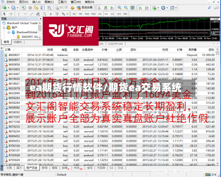221x177 pixels.
Task: Open the MetaEditor yellow book icon
Action: [x=72, y=8]
